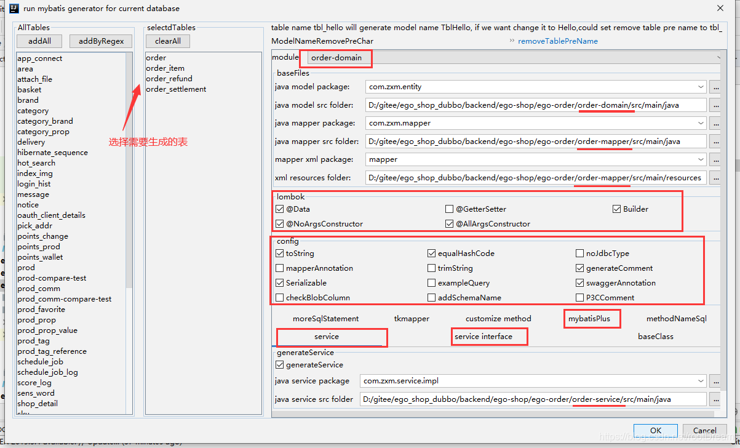Enable the exampleQuery checkbox
740x448 pixels.
tap(432, 283)
